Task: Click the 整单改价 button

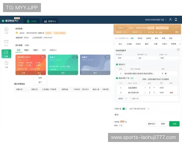Action: (x=151, y=124)
